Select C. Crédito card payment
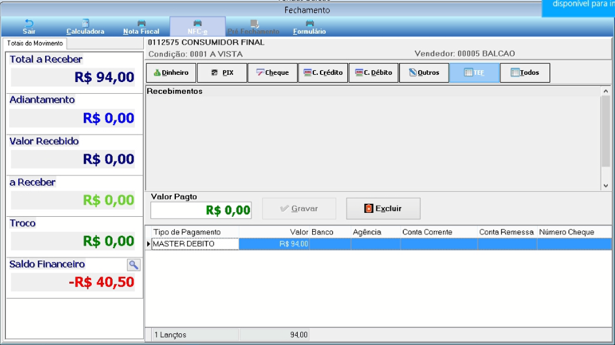615x345 pixels. click(323, 72)
